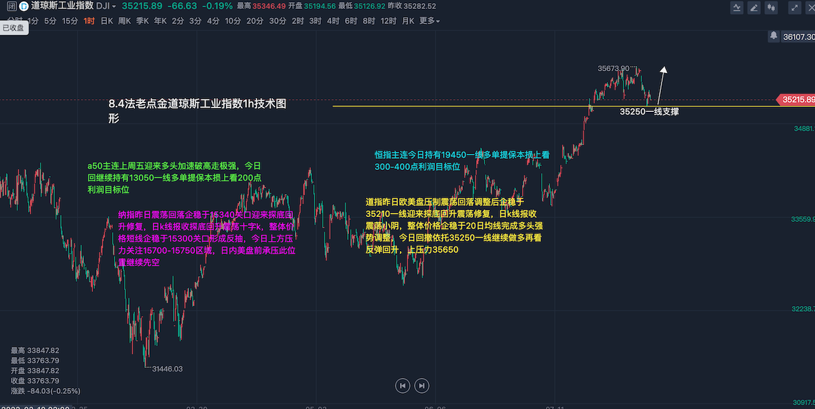Skip to the latest chart period
This screenshot has width=815, height=409.
coord(422,385)
